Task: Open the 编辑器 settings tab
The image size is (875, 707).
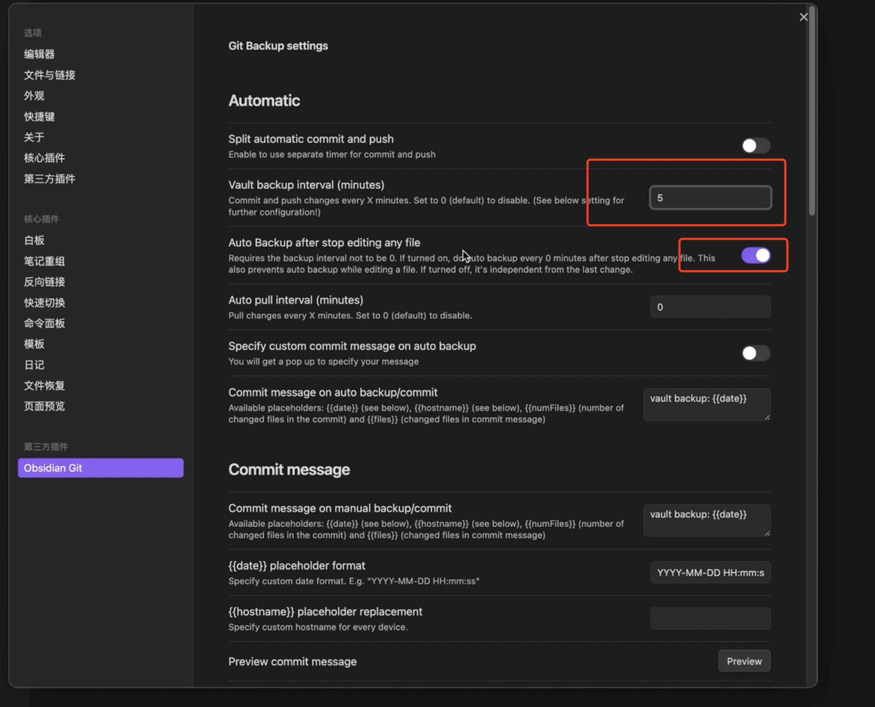Action: click(x=39, y=54)
